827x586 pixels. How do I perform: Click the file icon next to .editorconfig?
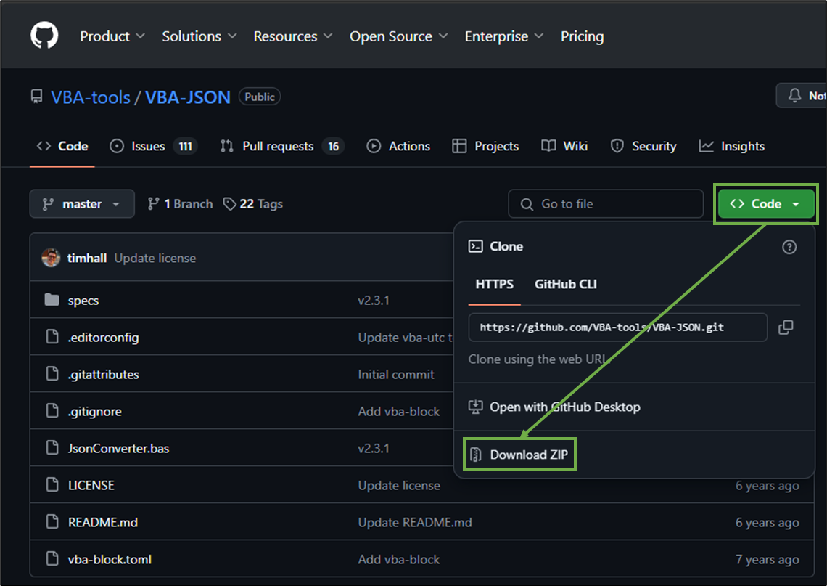[x=52, y=336]
